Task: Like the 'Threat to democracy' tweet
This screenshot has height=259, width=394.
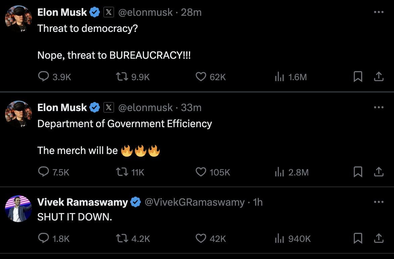Action: (x=200, y=76)
